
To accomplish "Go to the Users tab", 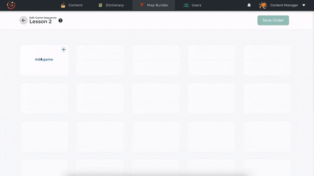I will pos(196,5).
